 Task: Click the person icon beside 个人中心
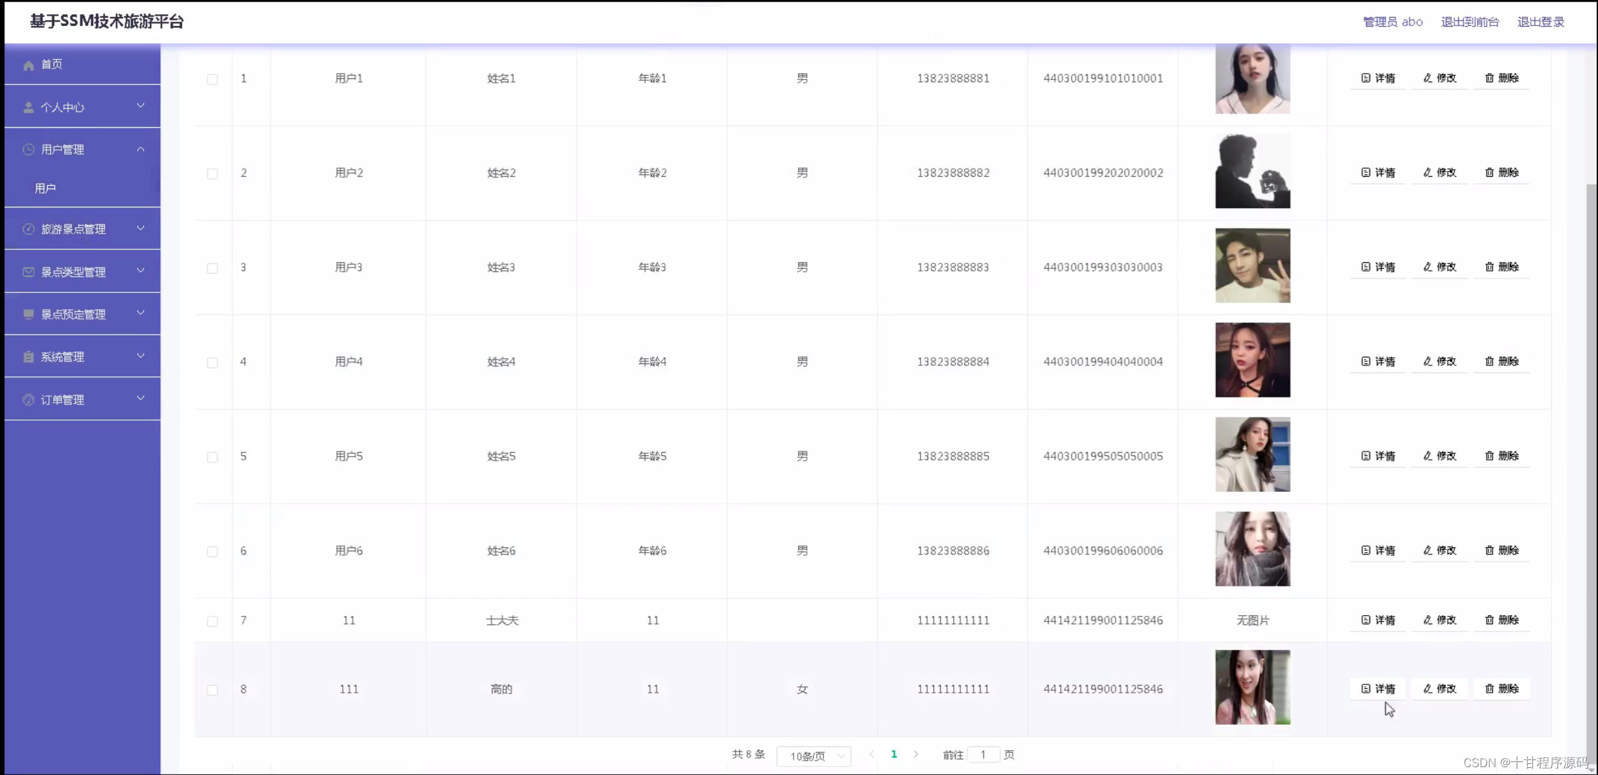pos(29,108)
